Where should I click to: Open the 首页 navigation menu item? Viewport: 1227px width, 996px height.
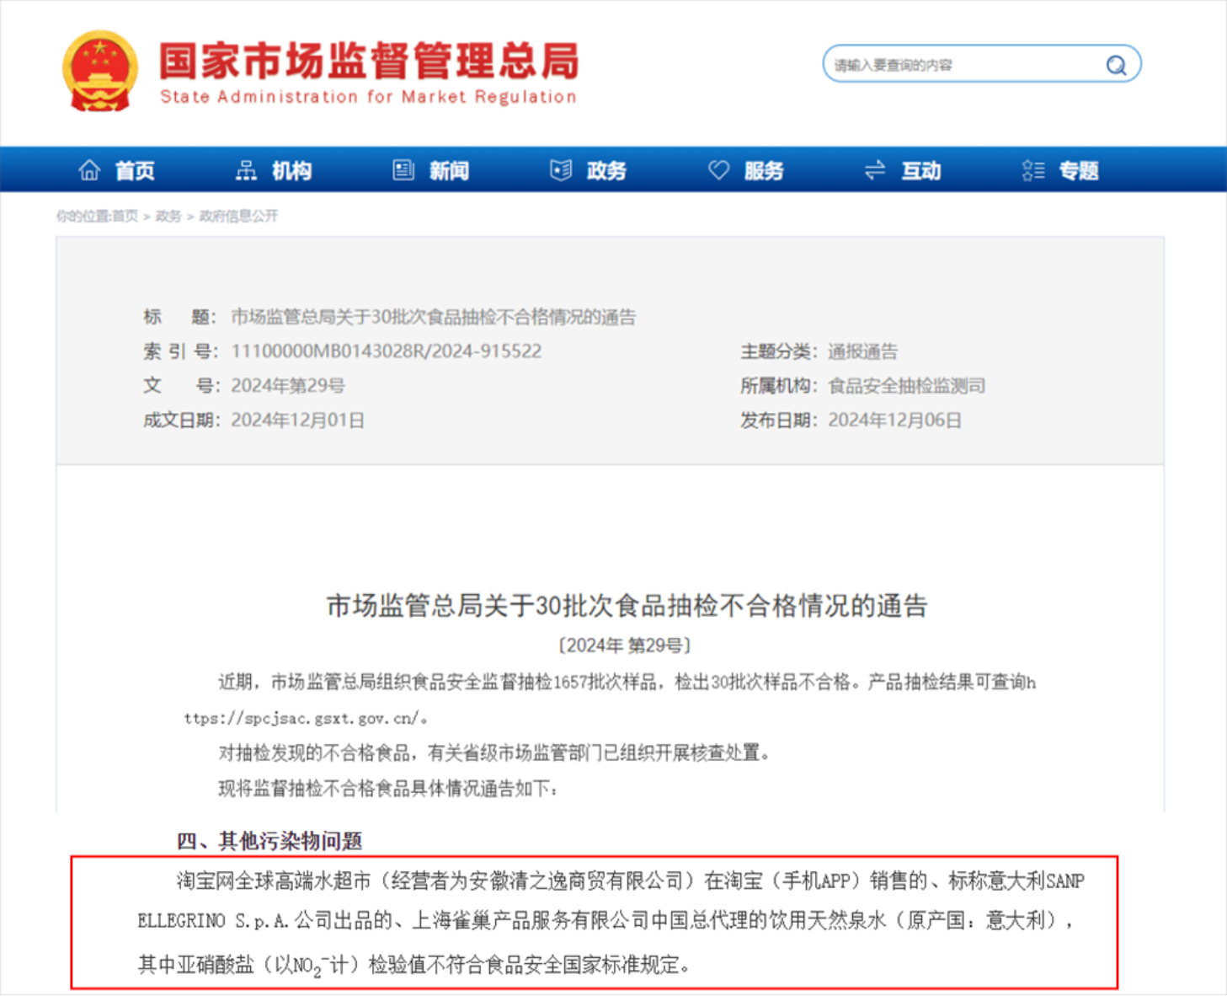click(135, 171)
